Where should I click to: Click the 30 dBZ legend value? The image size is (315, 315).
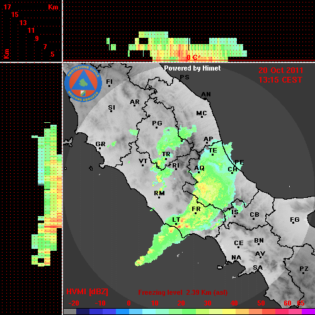[207, 303]
